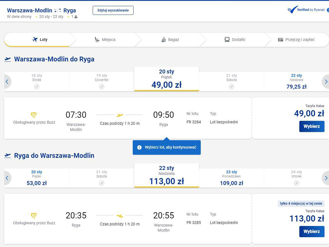Click the return flight yellow plane icon
This screenshot has height=247, width=329.
[120, 216]
